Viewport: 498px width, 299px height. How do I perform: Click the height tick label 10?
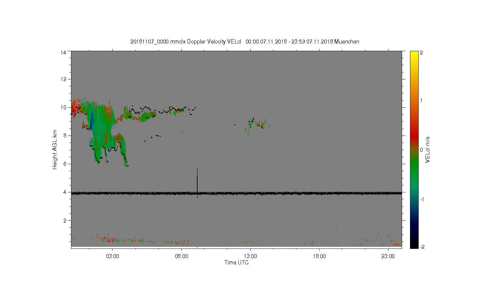click(x=63, y=107)
